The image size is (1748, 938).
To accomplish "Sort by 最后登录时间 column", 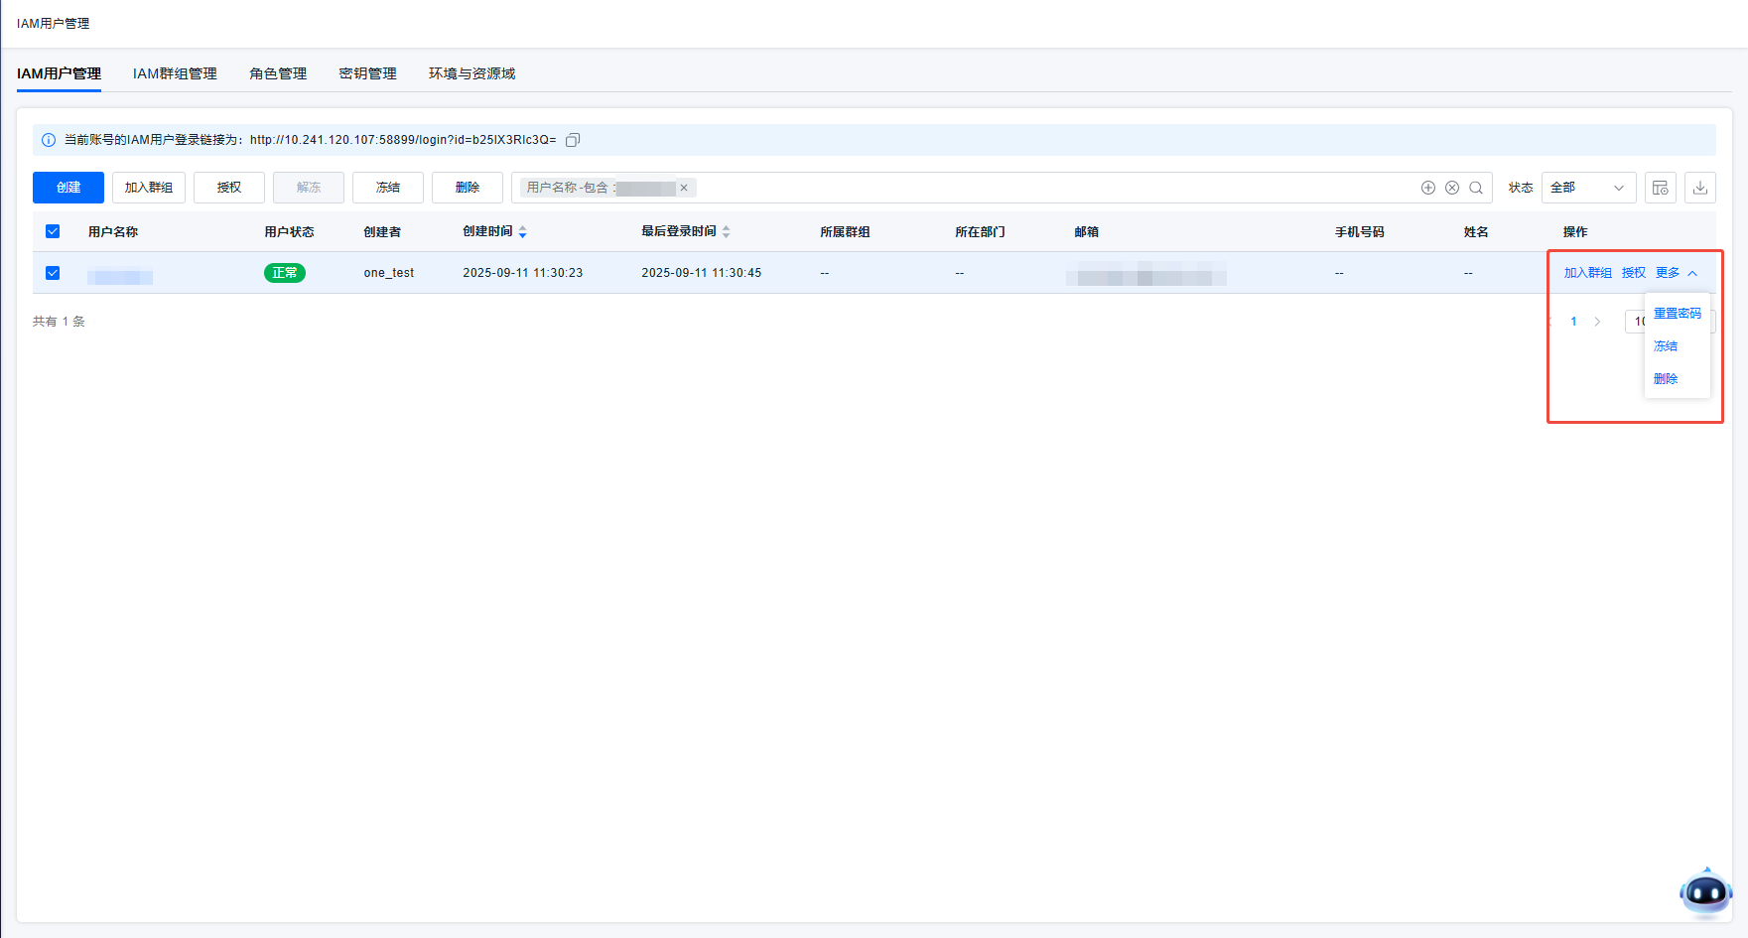I will 726,232.
